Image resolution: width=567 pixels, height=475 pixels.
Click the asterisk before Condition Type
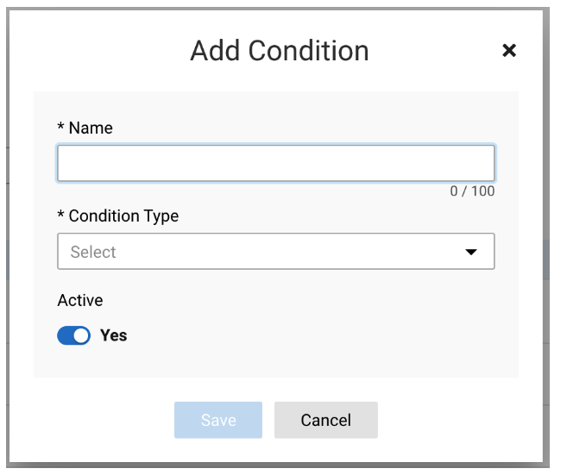(60, 214)
